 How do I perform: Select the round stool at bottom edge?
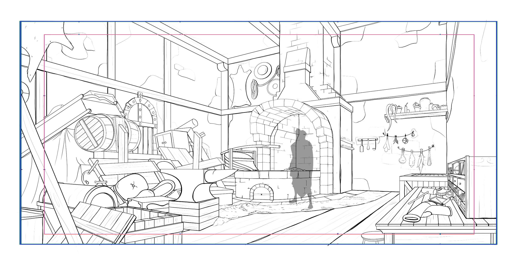tap(373, 237)
